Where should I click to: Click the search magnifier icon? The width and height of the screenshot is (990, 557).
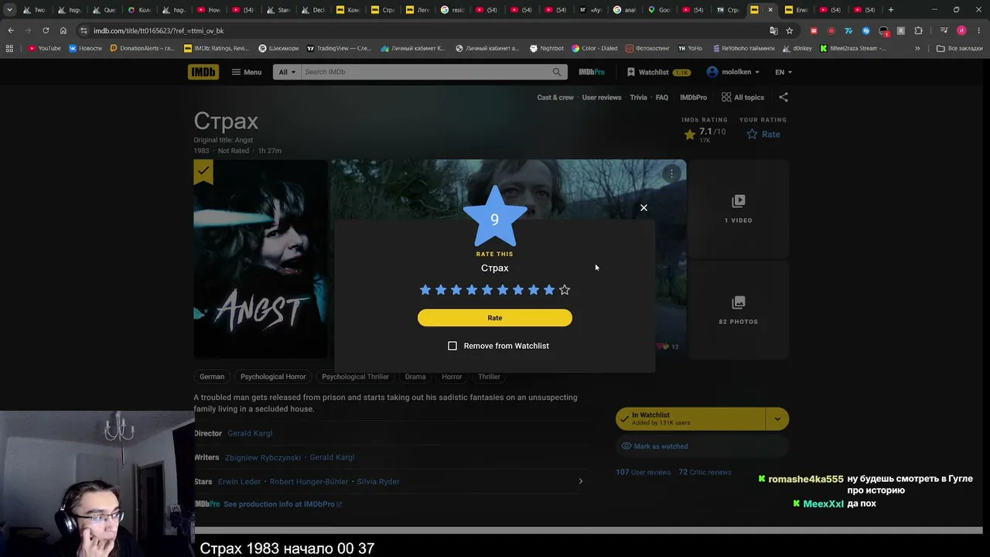click(557, 72)
